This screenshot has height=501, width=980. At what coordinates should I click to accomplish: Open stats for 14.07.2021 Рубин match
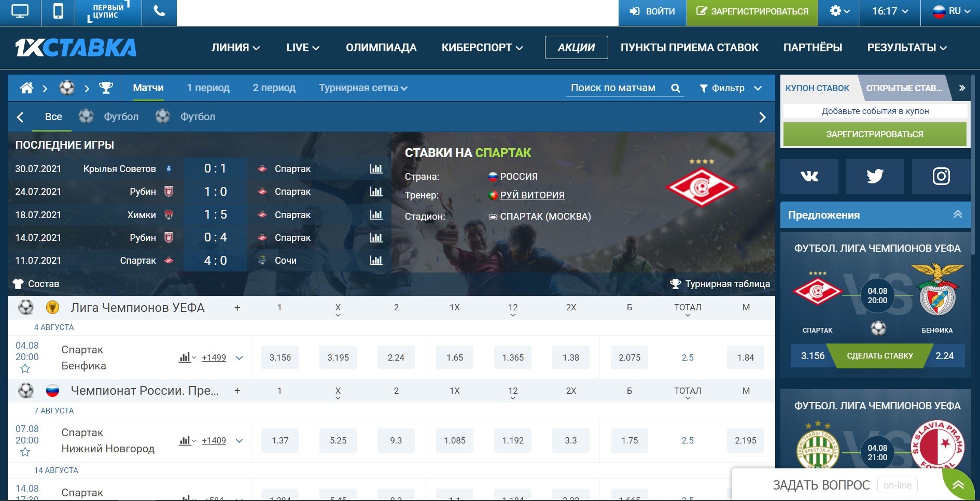coord(376,237)
